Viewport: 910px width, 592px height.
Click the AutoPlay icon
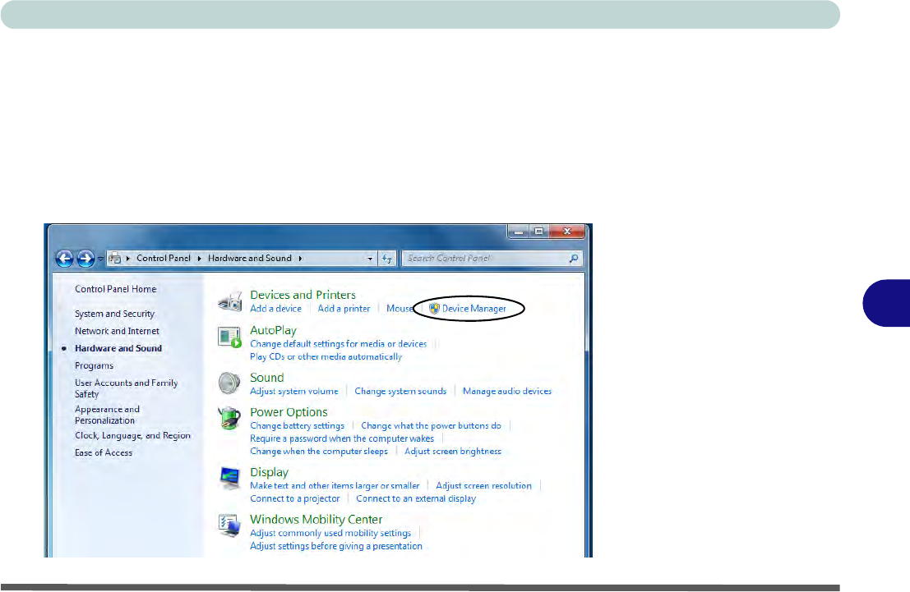pos(229,337)
